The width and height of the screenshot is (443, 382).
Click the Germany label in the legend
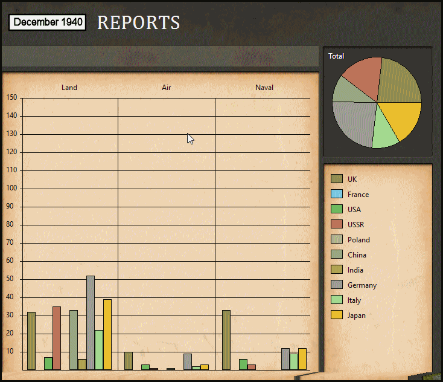point(362,285)
